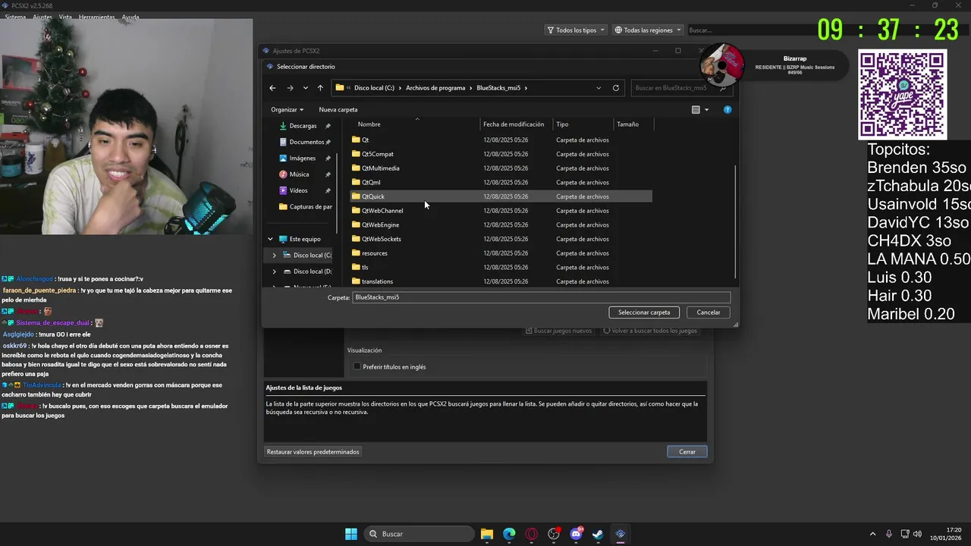This screenshot has height=546, width=971.
Task: Go back in the folder dialog
Action: [x=272, y=88]
